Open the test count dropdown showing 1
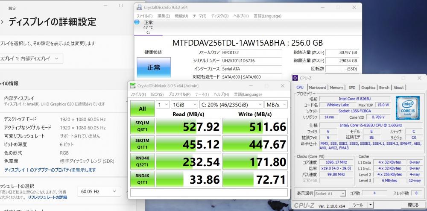Screen dimensions: 427x211 click(163, 105)
